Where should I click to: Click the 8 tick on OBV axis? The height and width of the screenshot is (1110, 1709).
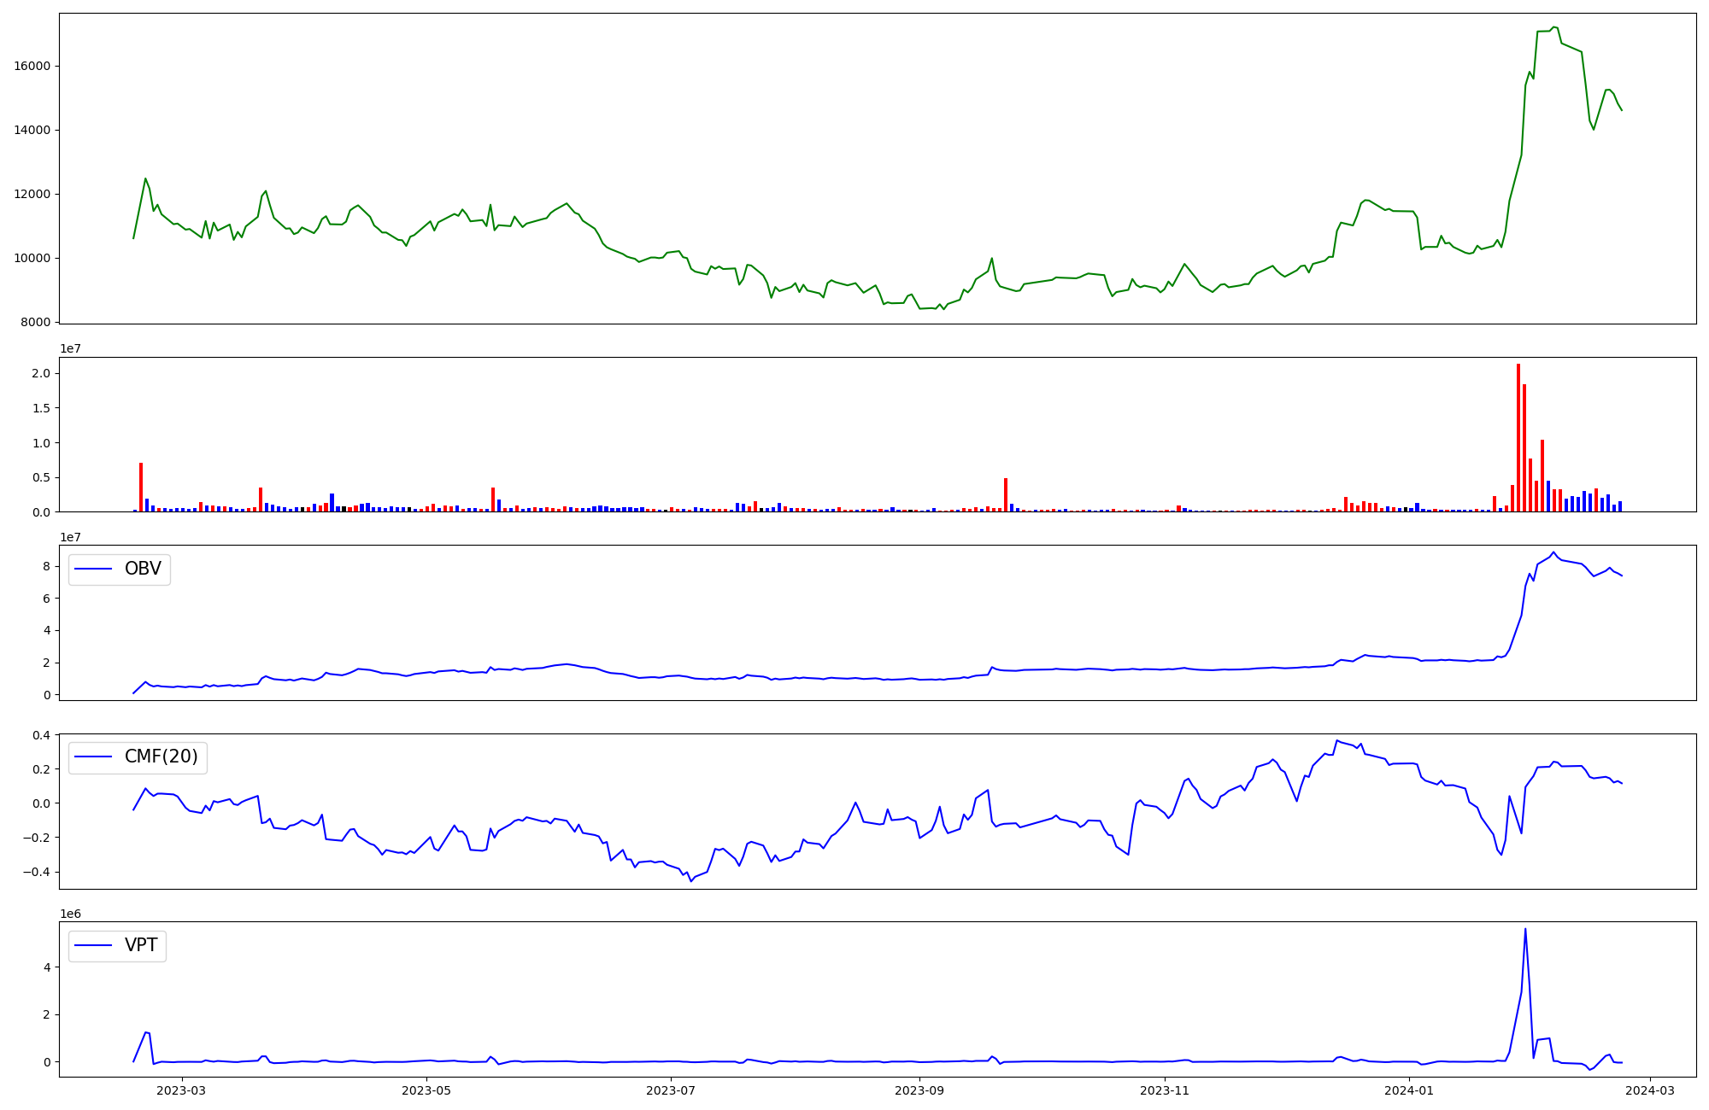pyautogui.click(x=47, y=566)
